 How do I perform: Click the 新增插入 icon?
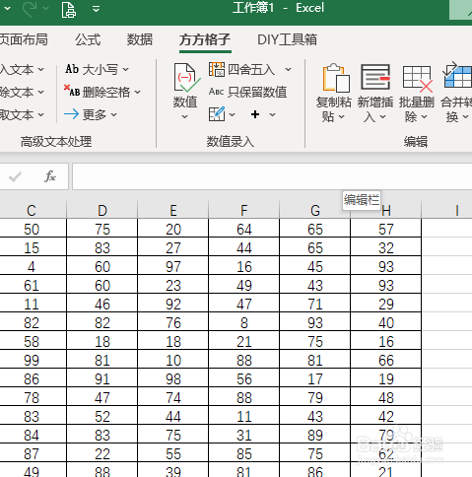point(375,77)
